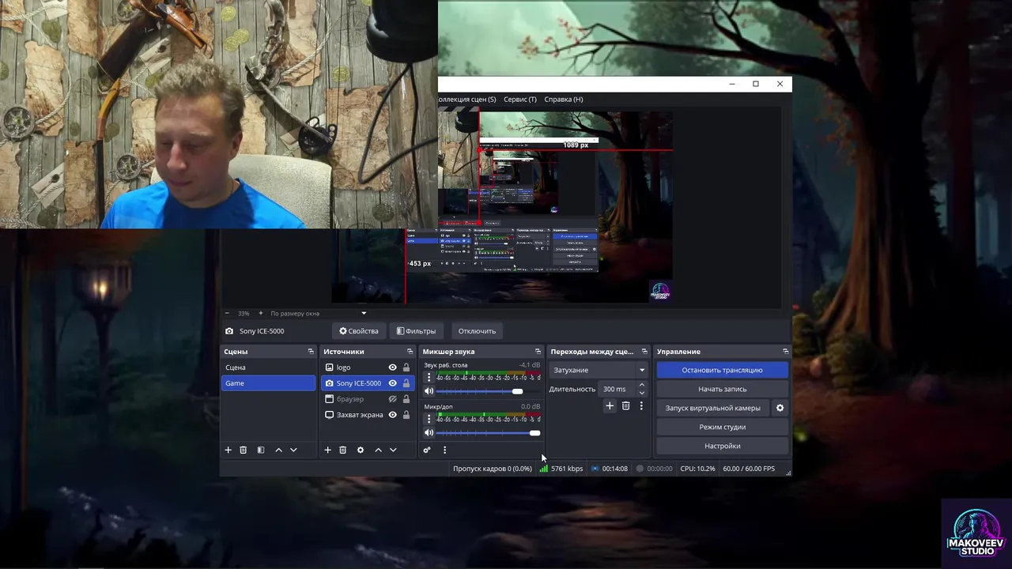Open the mixer toolbar three-dot menu
Viewport: 1012px width, 569px height.
coord(444,450)
